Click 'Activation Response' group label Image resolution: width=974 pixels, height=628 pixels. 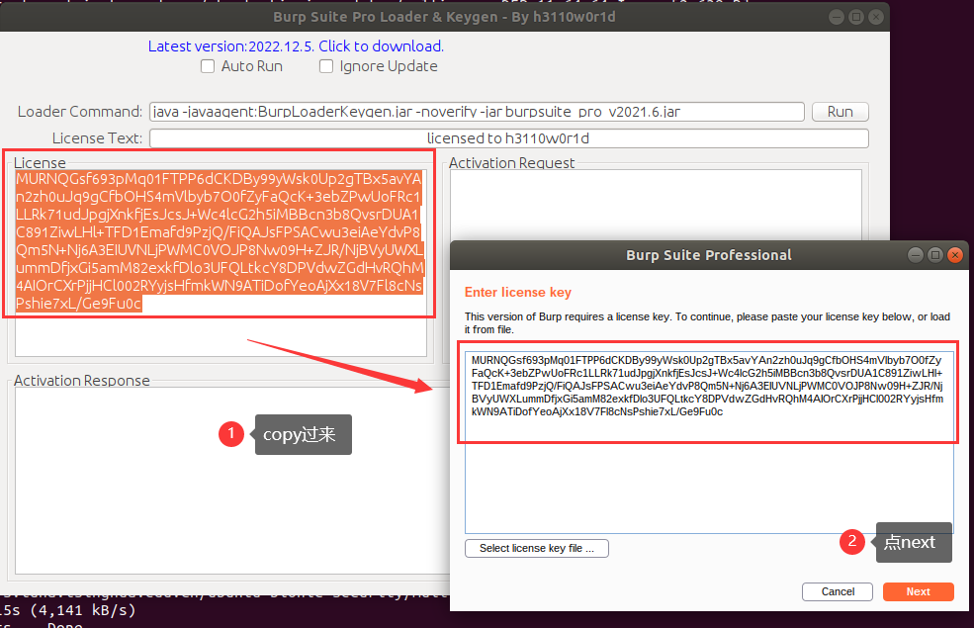82,380
